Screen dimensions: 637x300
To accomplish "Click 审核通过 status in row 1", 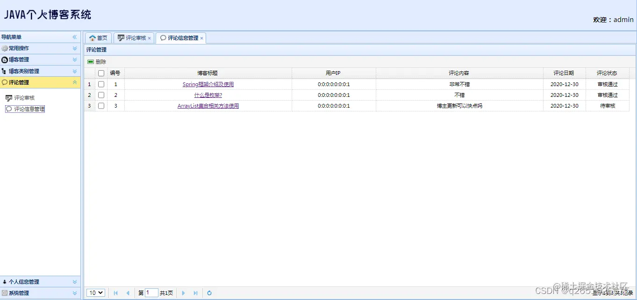I will tap(607, 84).
